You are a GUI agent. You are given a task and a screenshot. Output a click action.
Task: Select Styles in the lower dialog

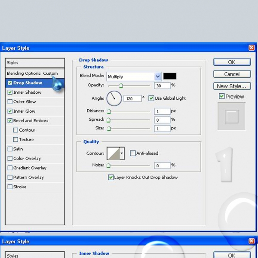click(35, 255)
